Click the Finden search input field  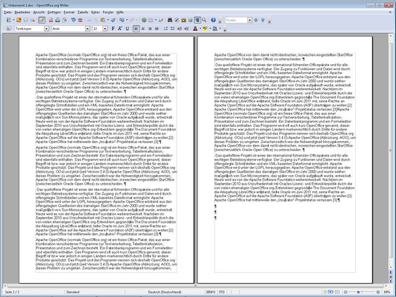(236, 20)
